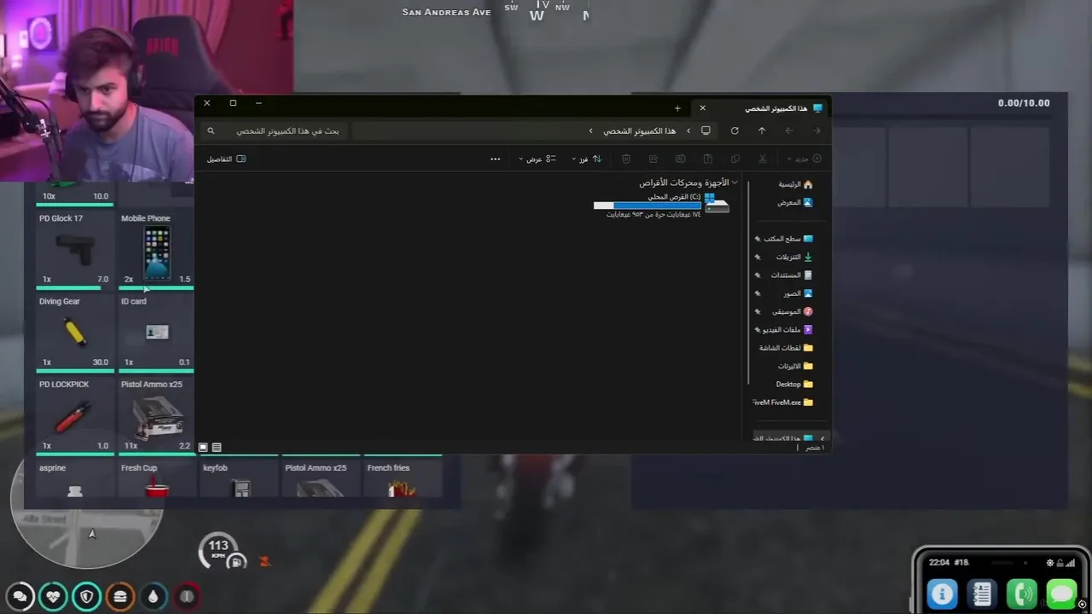This screenshot has width=1092, height=614.
Task: Open Documents (المستندات) pinned folder
Action: click(784, 275)
